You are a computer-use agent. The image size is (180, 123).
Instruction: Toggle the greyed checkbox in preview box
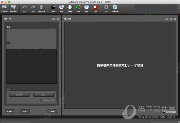click(41, 100)
